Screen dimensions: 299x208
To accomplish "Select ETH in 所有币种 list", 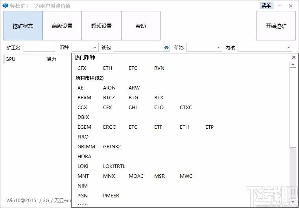I will tap(184, 127).
